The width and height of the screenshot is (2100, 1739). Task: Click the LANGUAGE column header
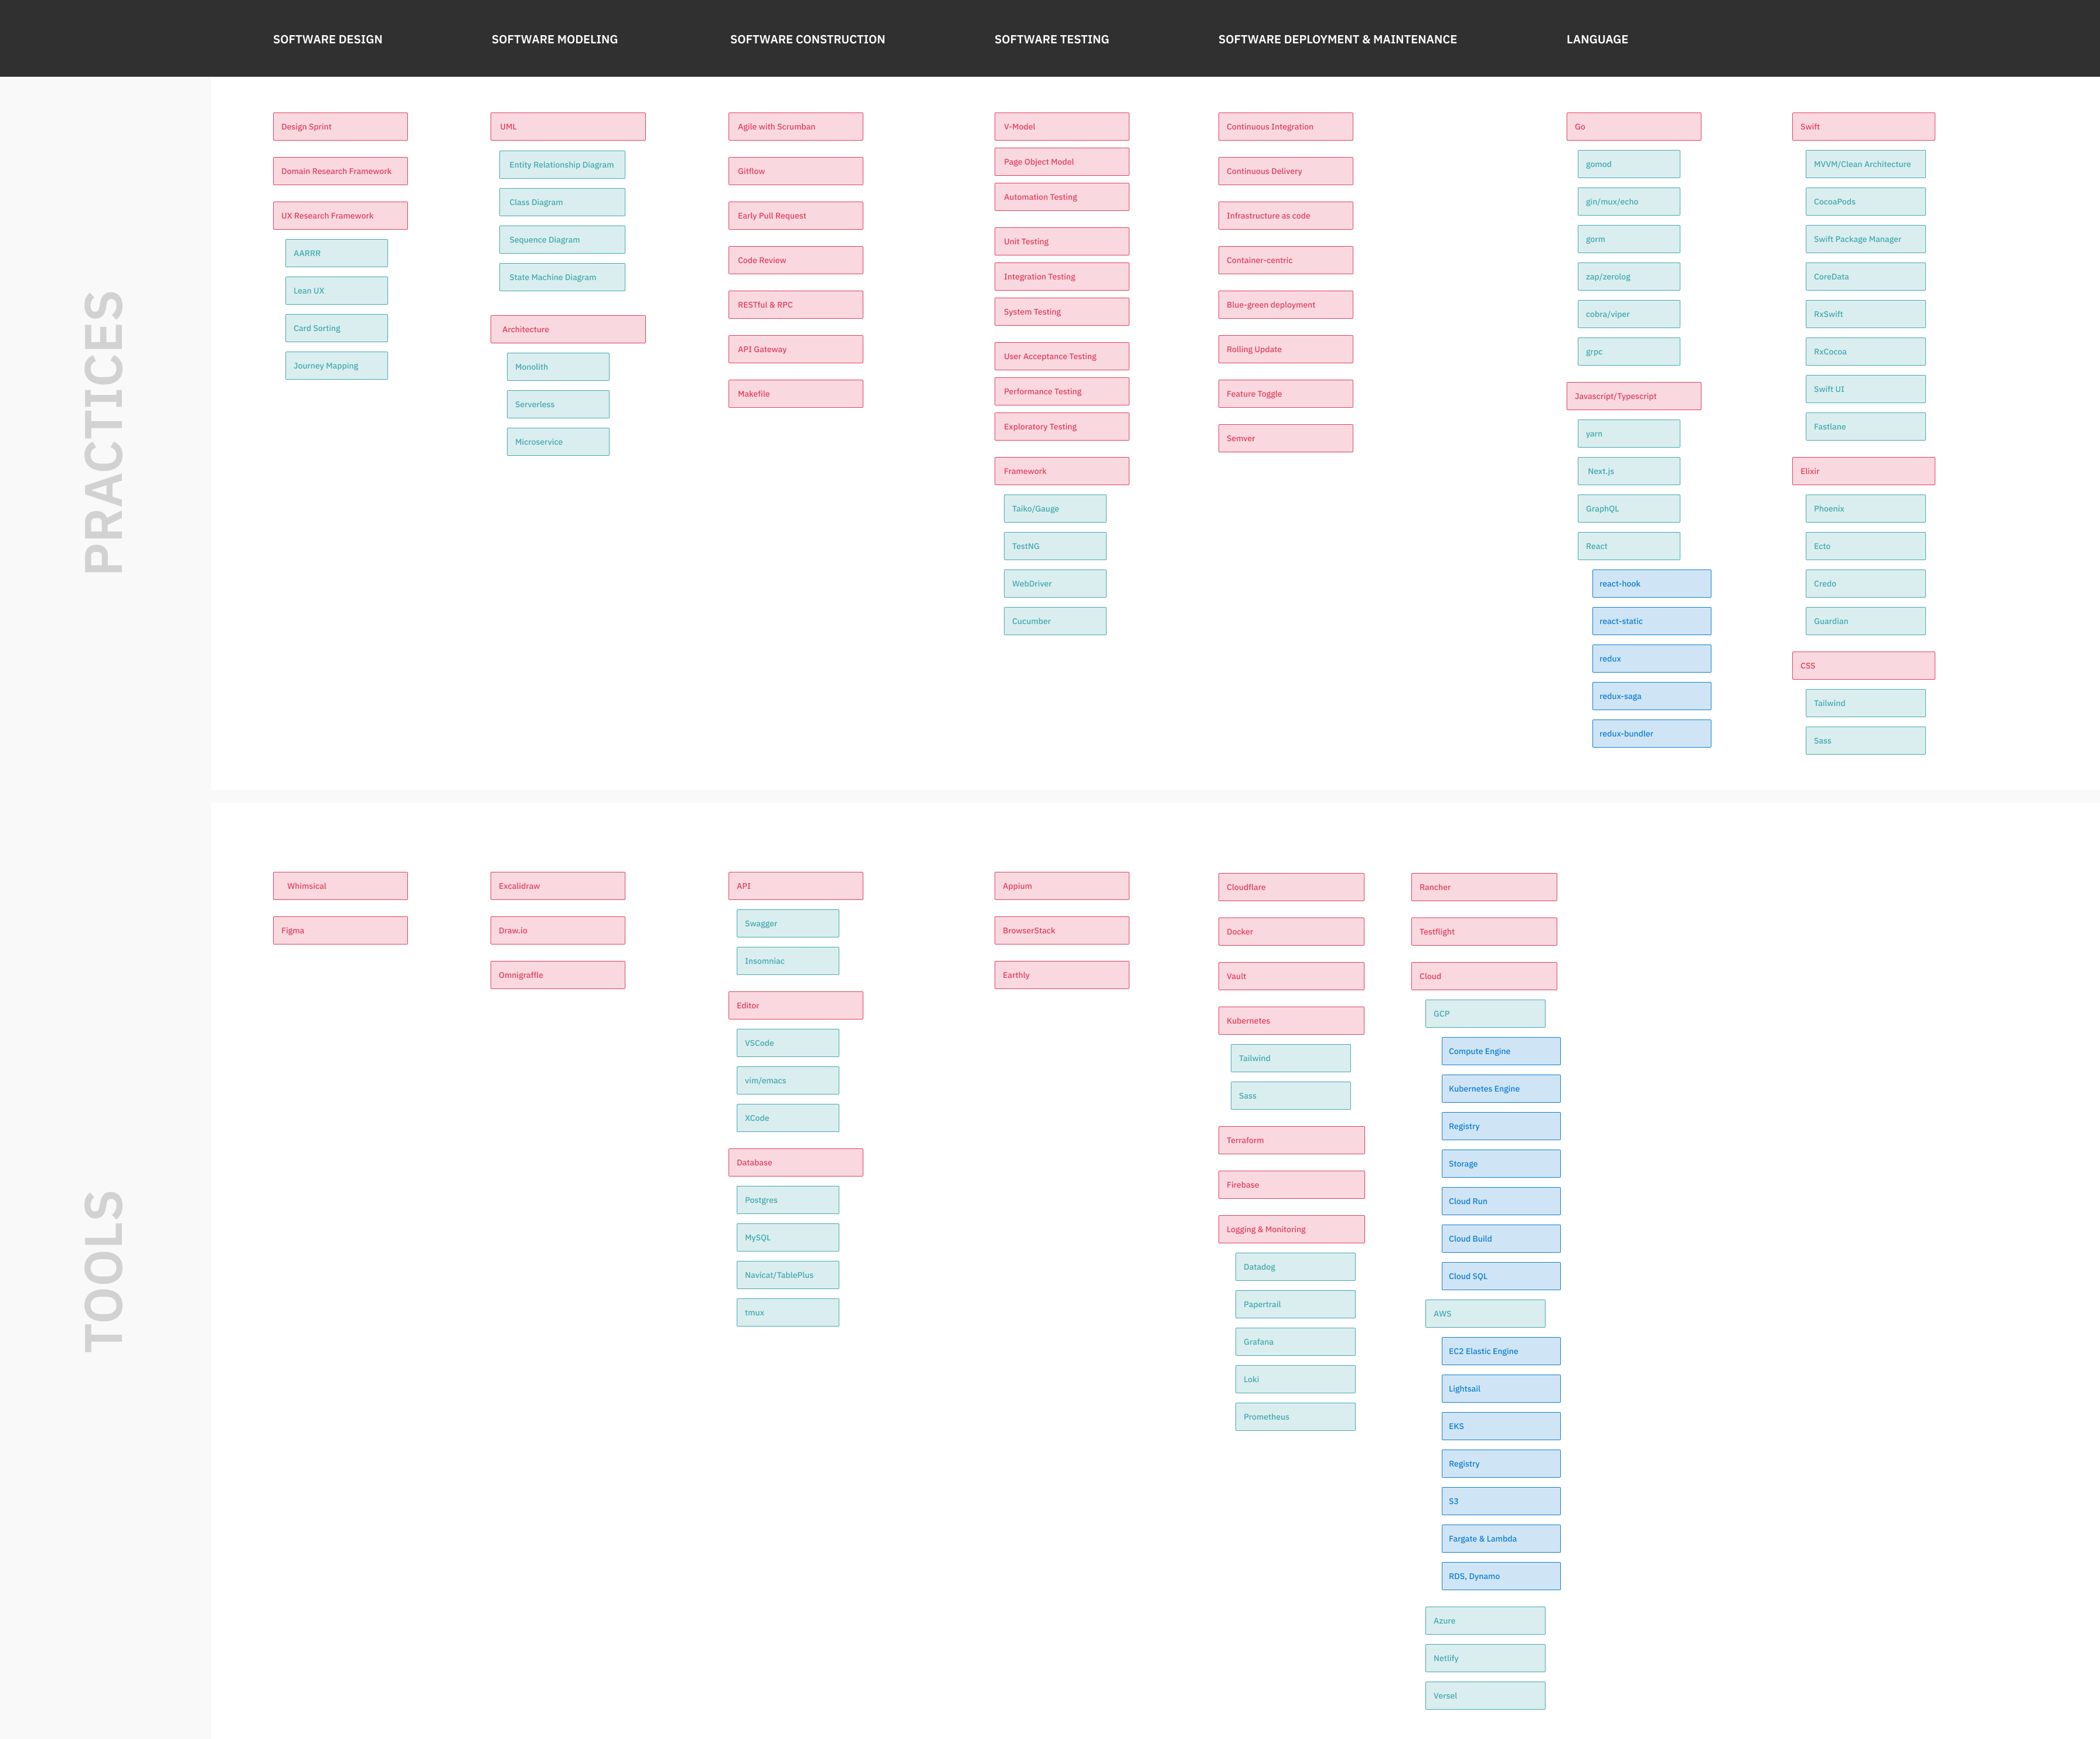click(1597, 39)
